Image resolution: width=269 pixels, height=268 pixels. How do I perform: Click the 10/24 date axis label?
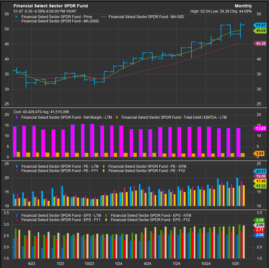(206, 264)
